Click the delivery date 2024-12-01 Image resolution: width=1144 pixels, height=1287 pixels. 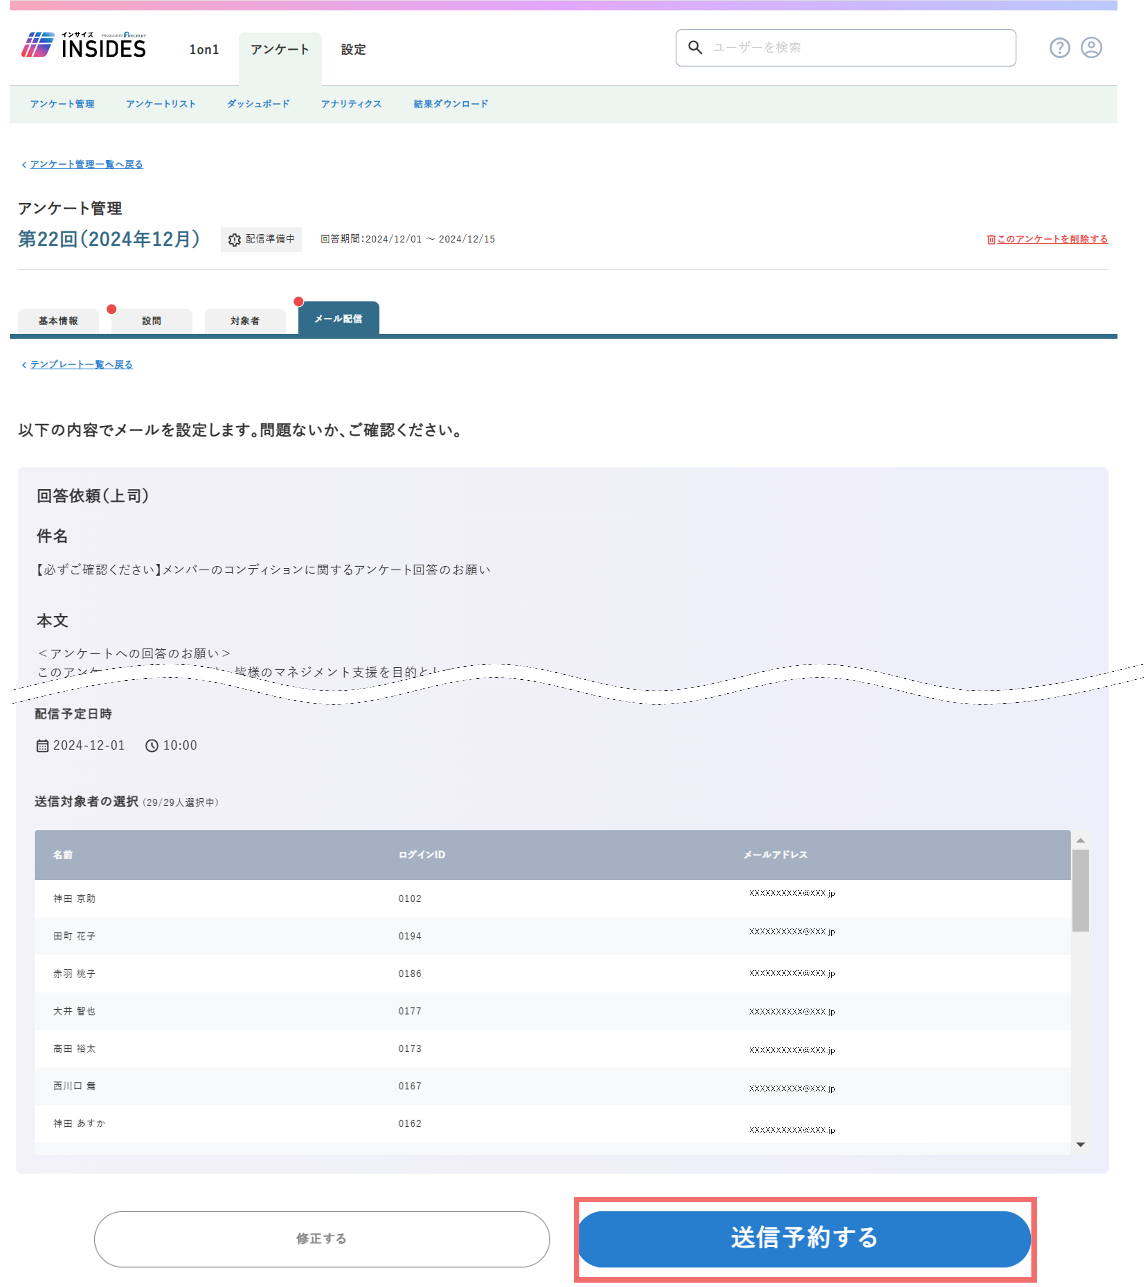click(89, 745)
